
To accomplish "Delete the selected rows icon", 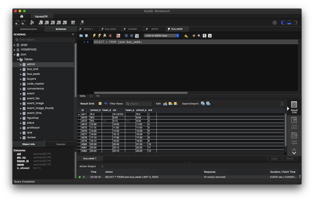I will coord(176,104).
